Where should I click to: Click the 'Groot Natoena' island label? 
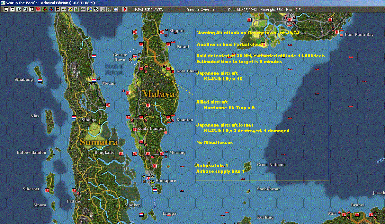point(271,164)
